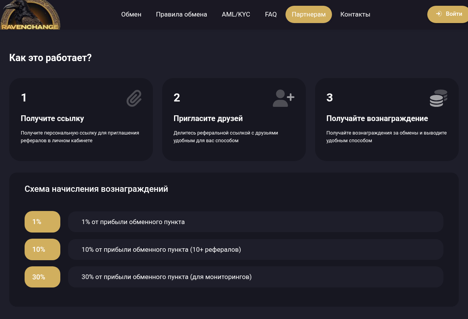Click the Делитесь реферальной ссылкой description
The width and height of the screenshot is (468, 319).
[x=226, y=137]
